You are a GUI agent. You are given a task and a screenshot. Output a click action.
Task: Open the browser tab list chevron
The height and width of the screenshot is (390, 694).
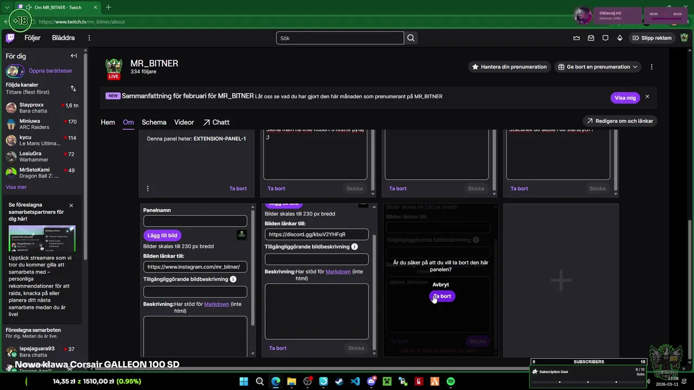7,8
